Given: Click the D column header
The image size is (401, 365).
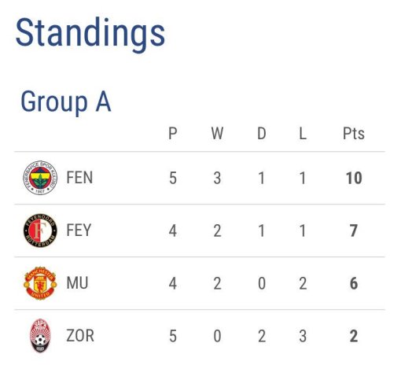Looking at the screenshot, I should click(262, 134).
